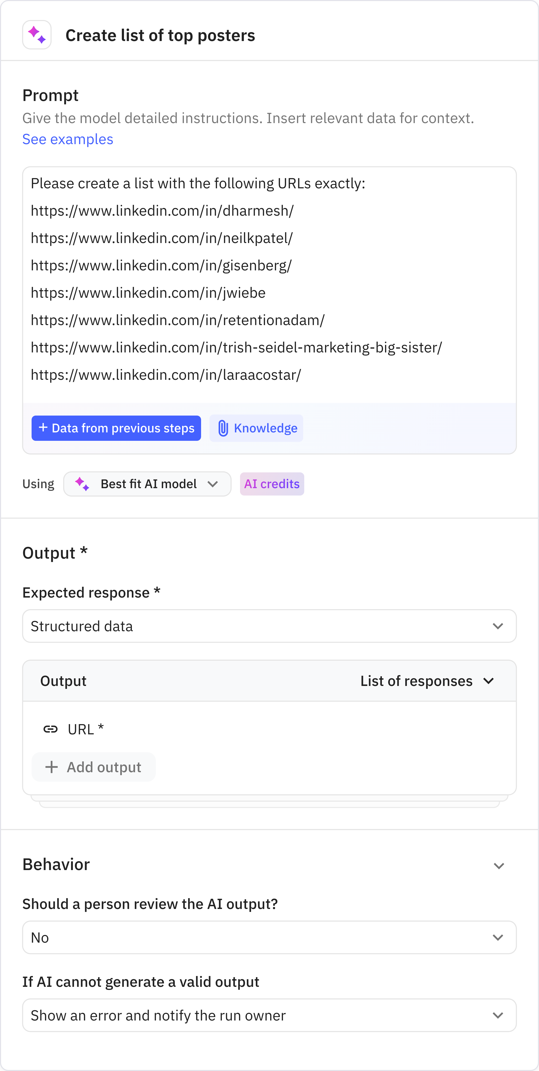Click the paperclip icon on Knowledge
This screenshot has width=539, height=1071.
[223, 428]
